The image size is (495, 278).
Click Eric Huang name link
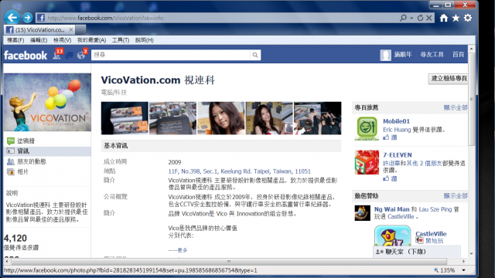pos(397,130)
